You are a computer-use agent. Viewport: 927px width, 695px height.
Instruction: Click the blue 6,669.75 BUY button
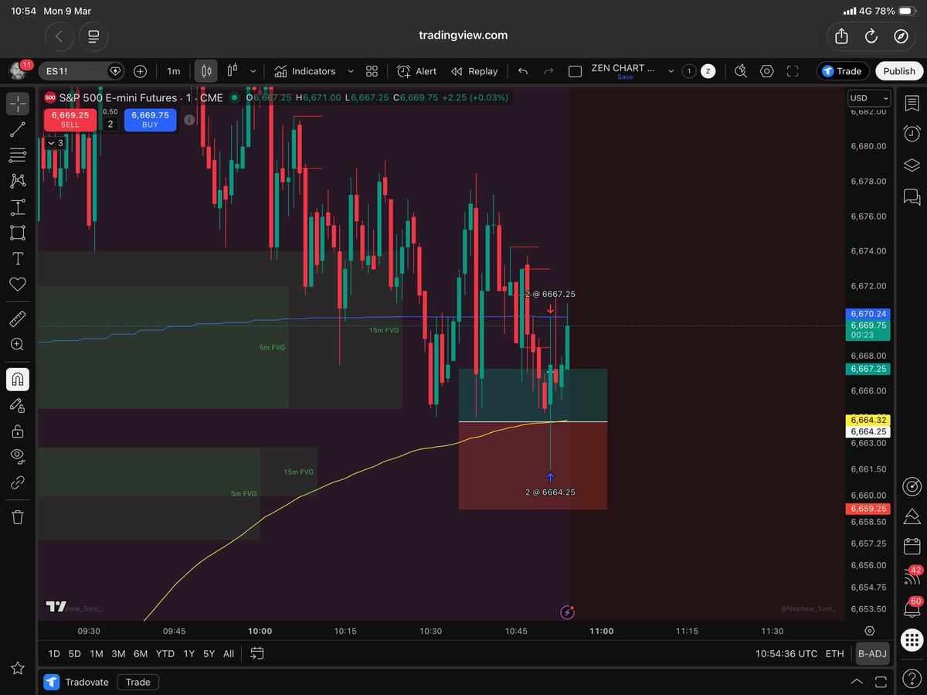pyautogui.click(x=150, y=119)
